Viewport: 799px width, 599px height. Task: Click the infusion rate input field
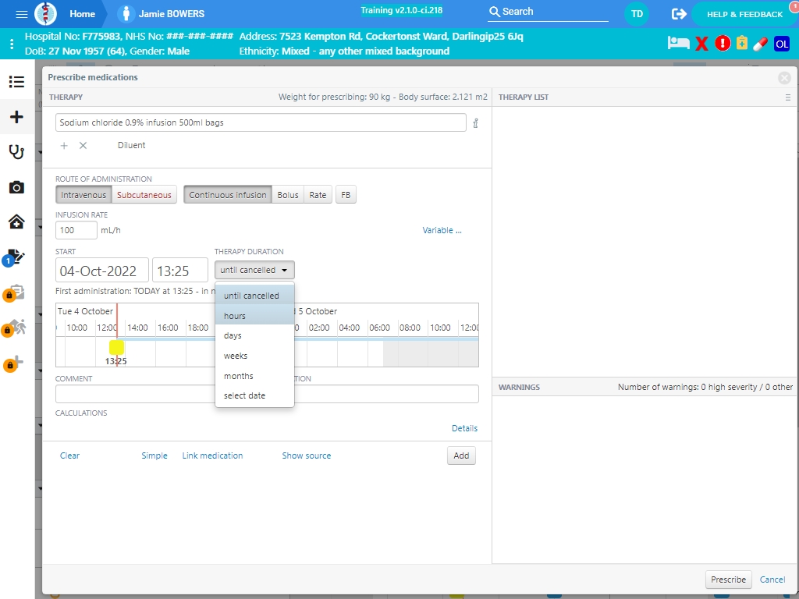click(76, 230)
